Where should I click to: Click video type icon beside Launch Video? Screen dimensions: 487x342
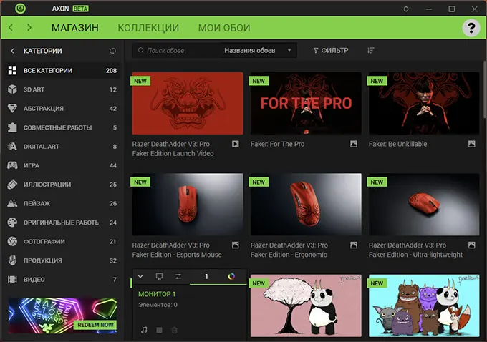click(x=236, y=144)
